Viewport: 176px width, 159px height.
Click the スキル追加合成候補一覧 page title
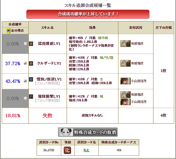click(x=88, y=6)
